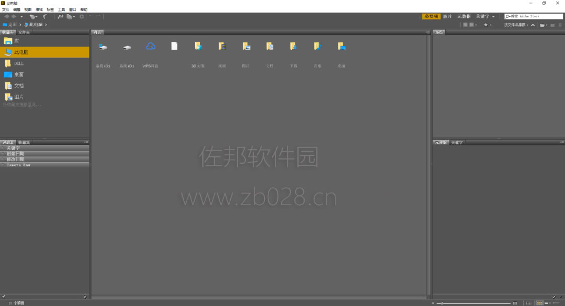
Task: Expand the chevron after 此电脑 breadcrumb
Action: (46, 25)
